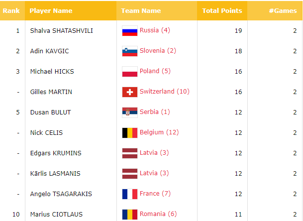Sort by Rank column header
Viewport: 303px width, 221px height.
click(12, 10)
